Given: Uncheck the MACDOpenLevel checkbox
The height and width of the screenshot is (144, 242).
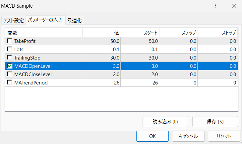Looking at the screenshot, I should click(x=10, y=66).
